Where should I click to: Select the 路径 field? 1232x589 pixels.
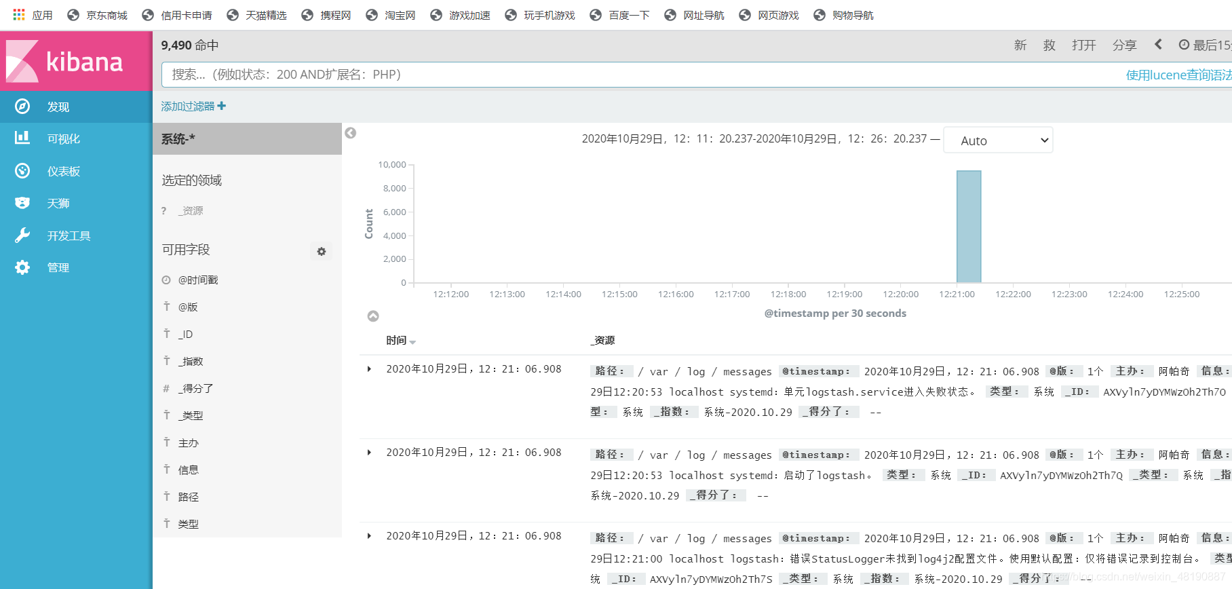pyautogui.click(x=189, y=497)
